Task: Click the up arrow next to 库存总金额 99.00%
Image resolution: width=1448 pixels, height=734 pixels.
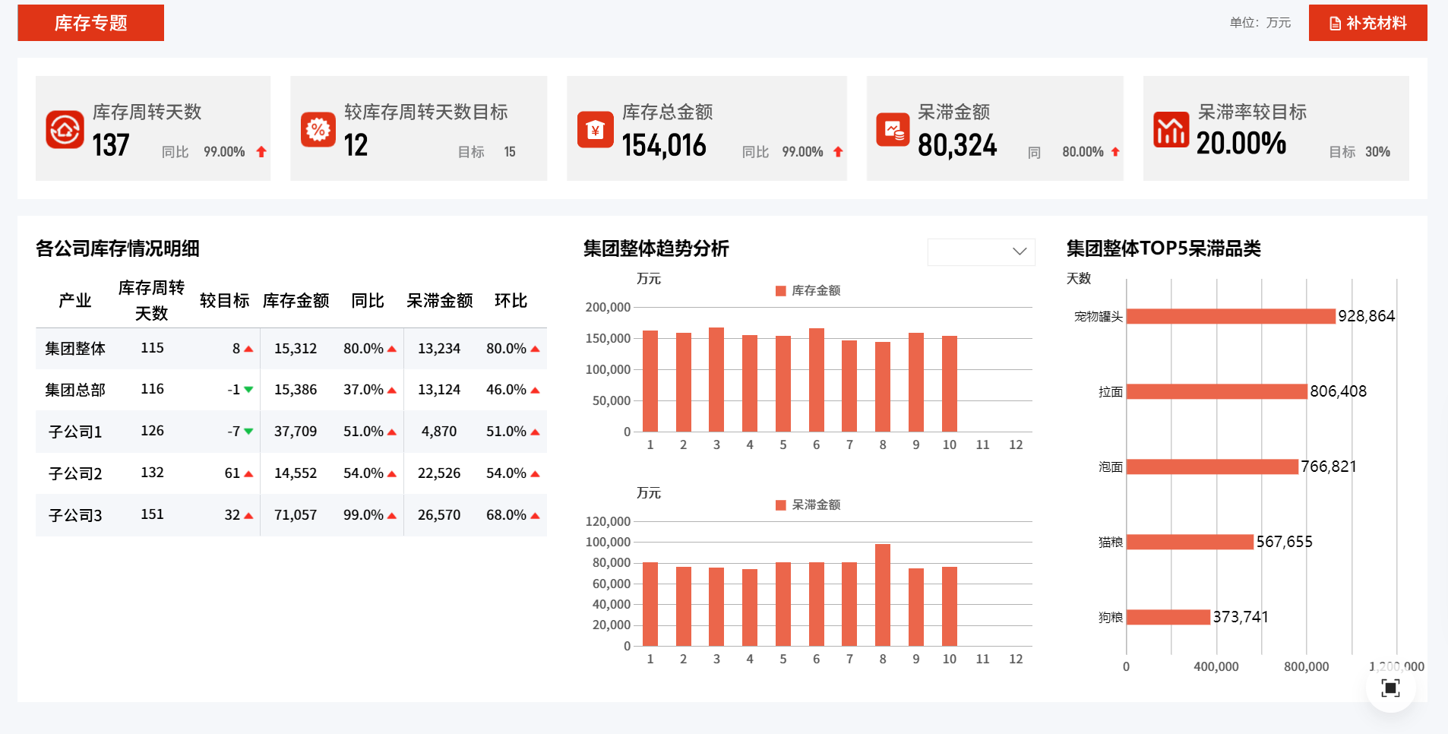Action: click(x=838, y=152)
